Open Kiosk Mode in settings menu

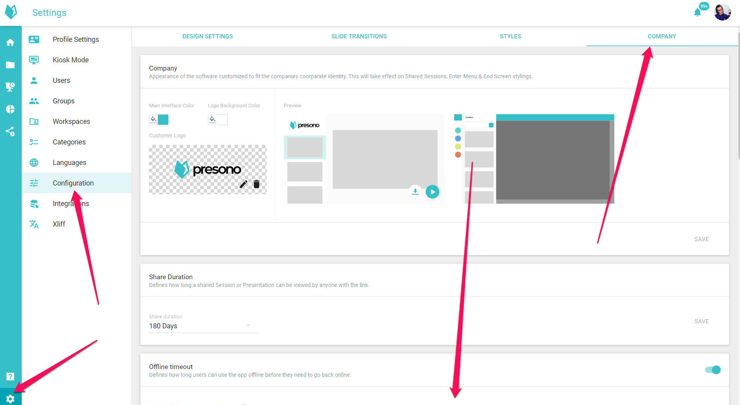[x=71, y=60]
